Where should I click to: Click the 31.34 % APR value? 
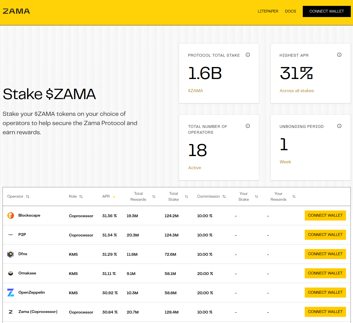109,235
